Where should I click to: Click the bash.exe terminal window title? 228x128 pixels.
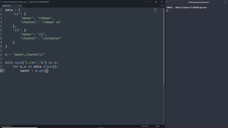coord(198,2)
